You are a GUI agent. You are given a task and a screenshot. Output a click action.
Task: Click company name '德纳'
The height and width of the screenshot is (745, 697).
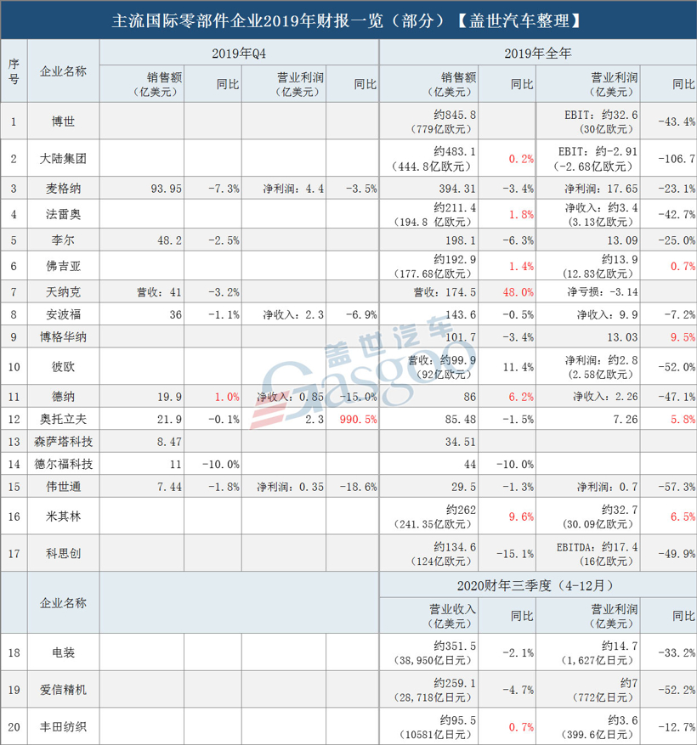pos(63,397)
